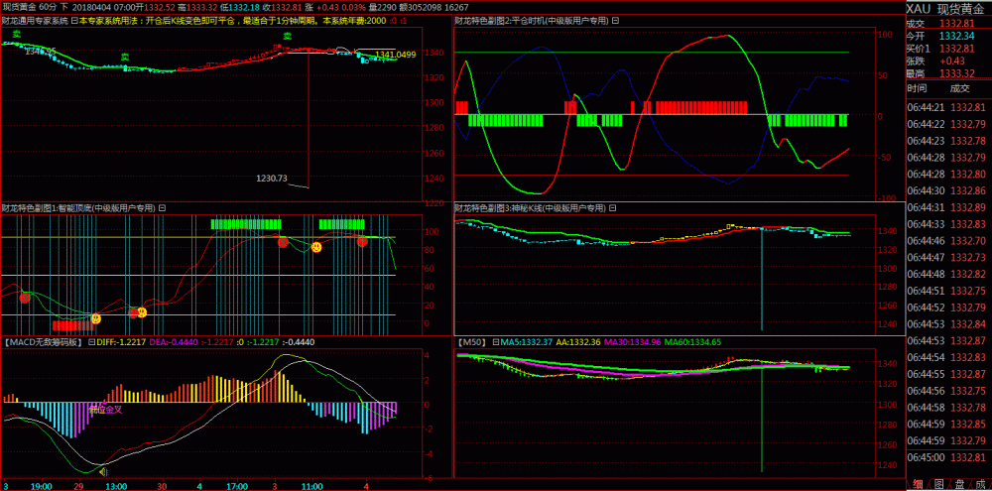Toggle the box icon beside M50 title
The height and width of the screenshot is (491, 992).
(x=496, y=342)
